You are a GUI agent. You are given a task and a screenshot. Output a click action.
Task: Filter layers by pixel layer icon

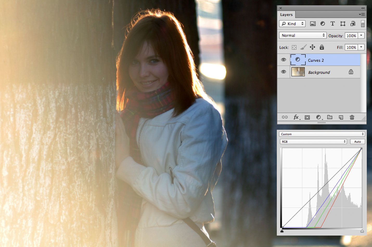click(313, 24)
